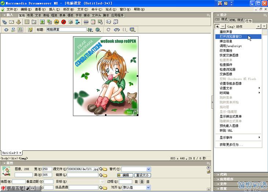268x192 pixels.
Task: Toggle left alignment in the Properties panel
Action: pos(137,182)
